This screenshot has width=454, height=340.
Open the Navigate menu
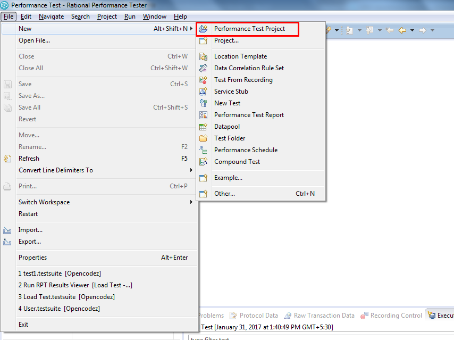tap(51, 16)
